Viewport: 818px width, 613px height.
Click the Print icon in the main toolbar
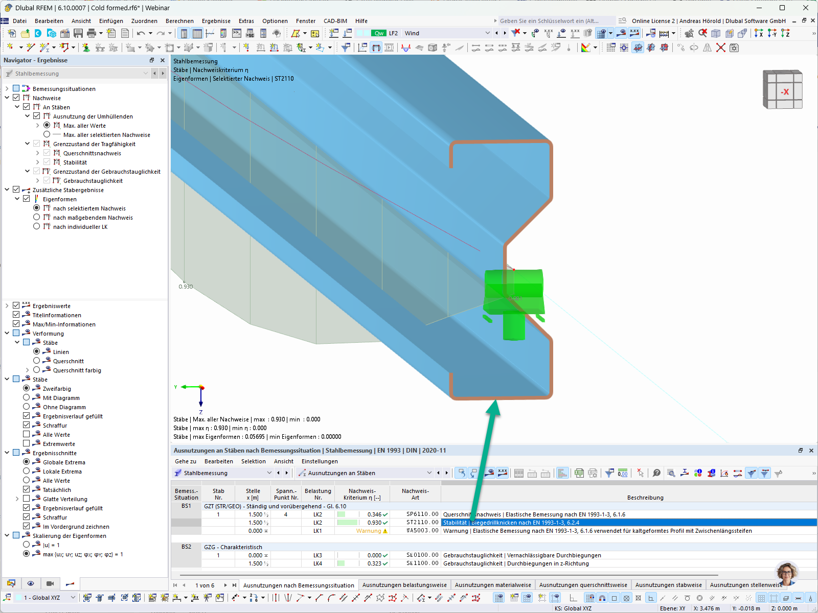[x=92, y=33]
